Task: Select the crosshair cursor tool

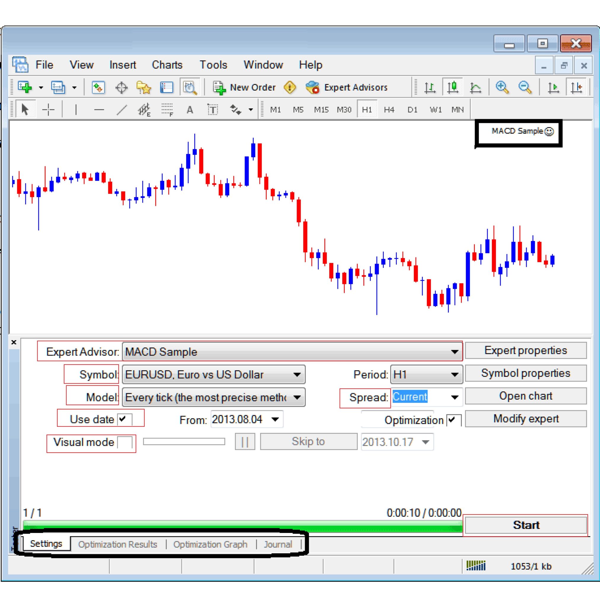Action: coord(48,110)
